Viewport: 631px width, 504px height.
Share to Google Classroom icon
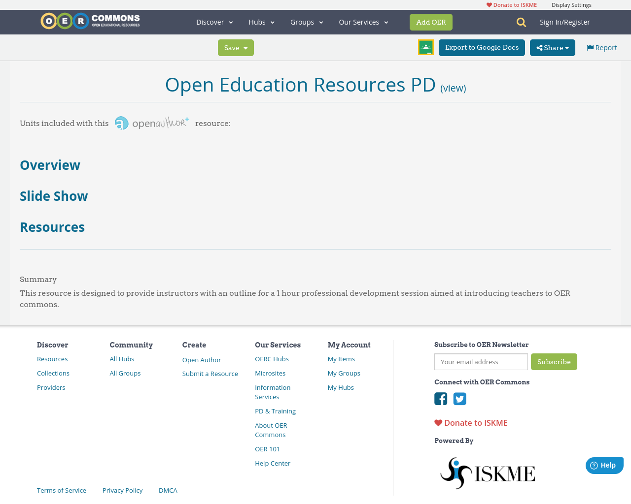[x=425, y=46]
